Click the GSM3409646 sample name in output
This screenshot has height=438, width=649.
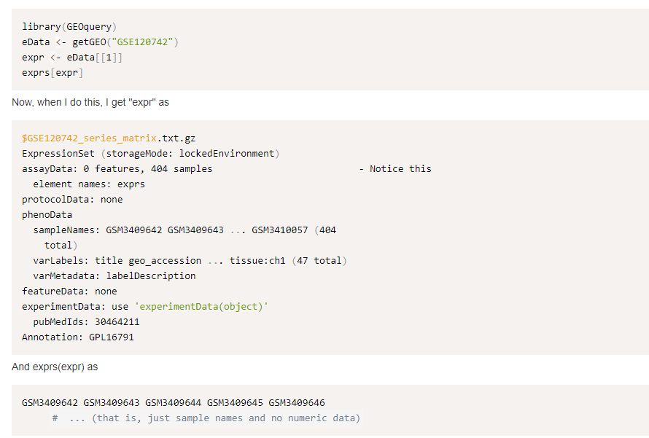(297, 403)
